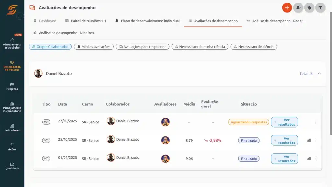Open the Projetos module from the sidebar
The height and width of the screenshot is (187, 332).
(x=12, y=86)
